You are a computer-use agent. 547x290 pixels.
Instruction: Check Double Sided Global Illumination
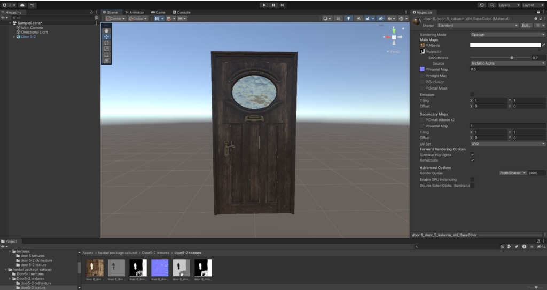[x=472, y=186]
